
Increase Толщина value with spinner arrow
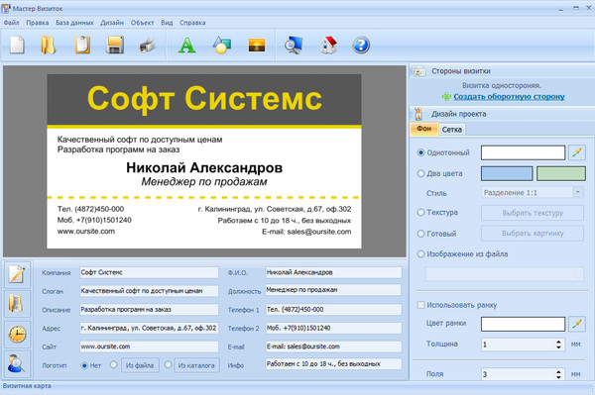point(558,342)
